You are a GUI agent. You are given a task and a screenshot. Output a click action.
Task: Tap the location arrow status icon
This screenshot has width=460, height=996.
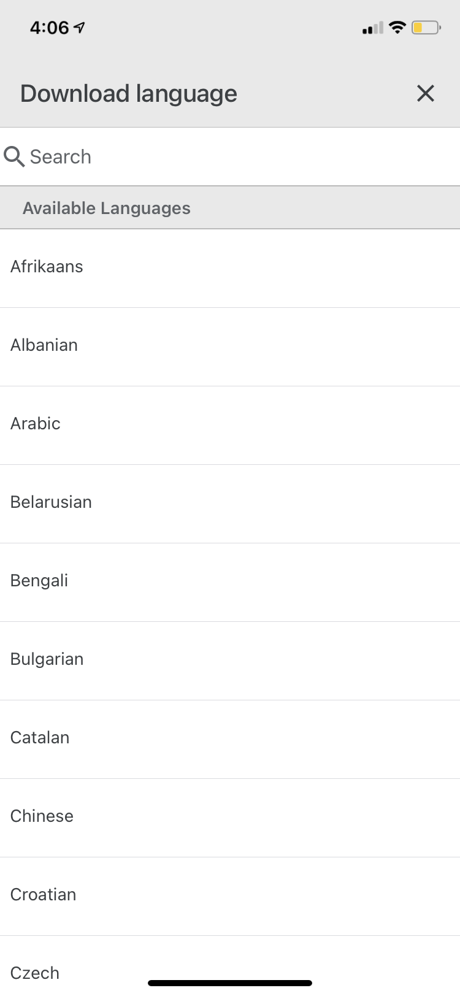click(79, 28)
